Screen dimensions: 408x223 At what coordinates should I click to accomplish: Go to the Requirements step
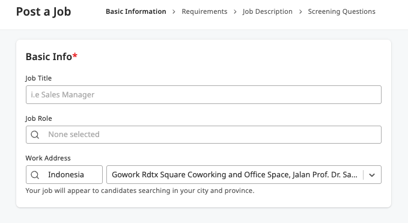tap(204, 11)
